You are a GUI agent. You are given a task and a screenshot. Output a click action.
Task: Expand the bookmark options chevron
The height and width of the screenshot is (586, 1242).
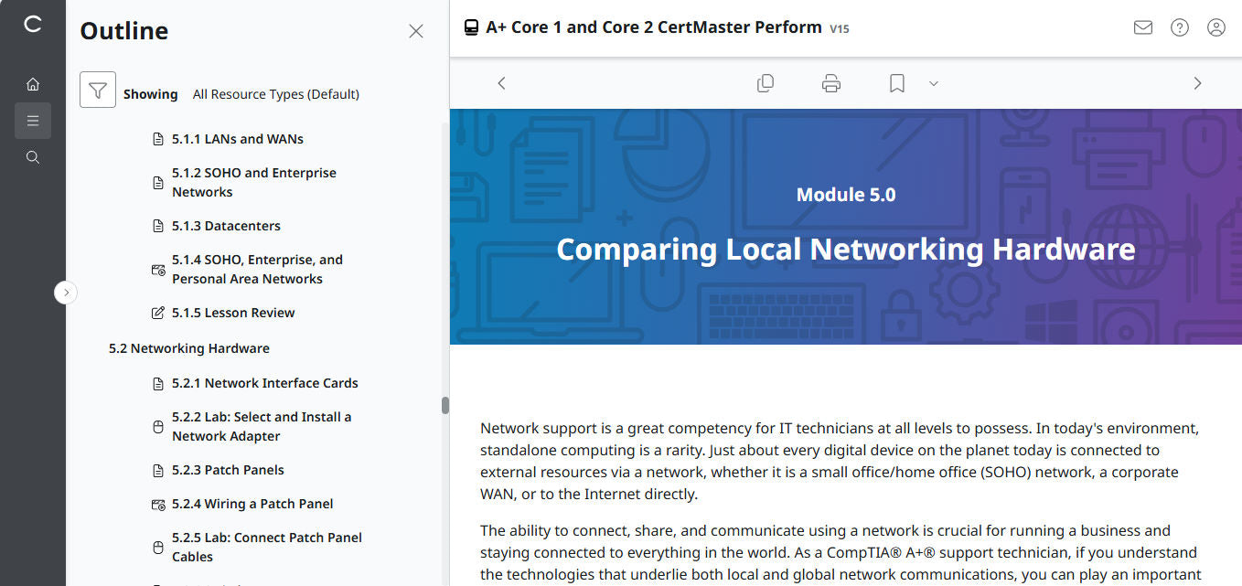point(933,83)
